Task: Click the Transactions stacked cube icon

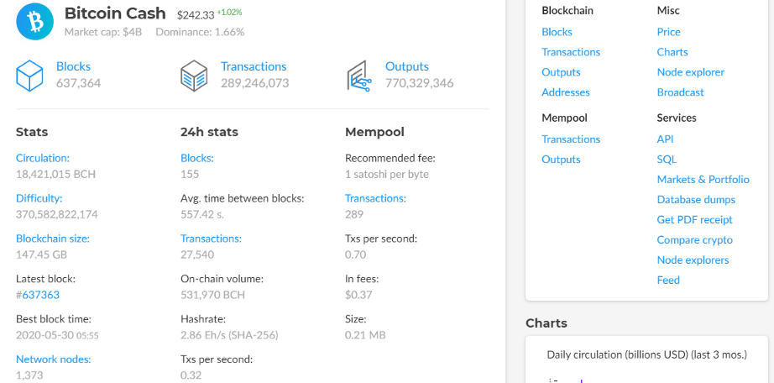Action: [194, 76]
